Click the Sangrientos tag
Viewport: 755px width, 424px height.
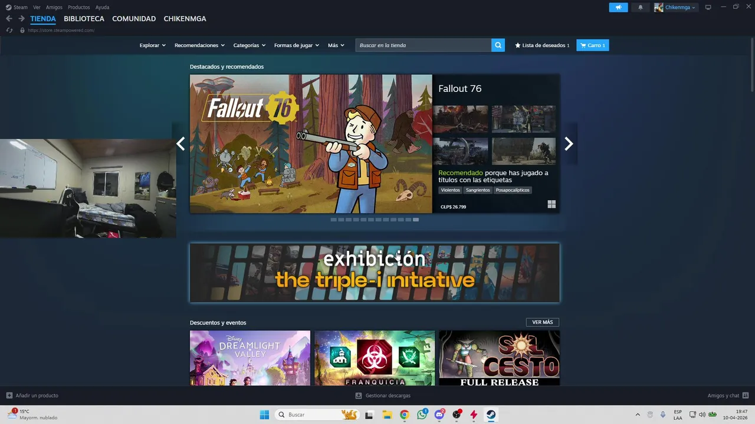(x=478, y=190)
